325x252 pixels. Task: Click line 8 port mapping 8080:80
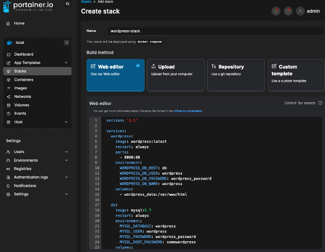(130, 157)
